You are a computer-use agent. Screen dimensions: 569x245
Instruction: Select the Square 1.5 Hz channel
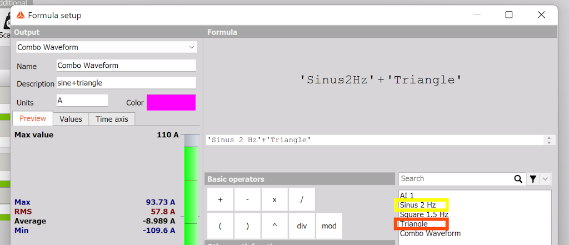[424, 214]
